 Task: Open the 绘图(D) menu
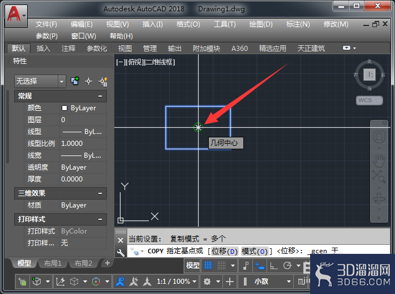click(261, 24)
